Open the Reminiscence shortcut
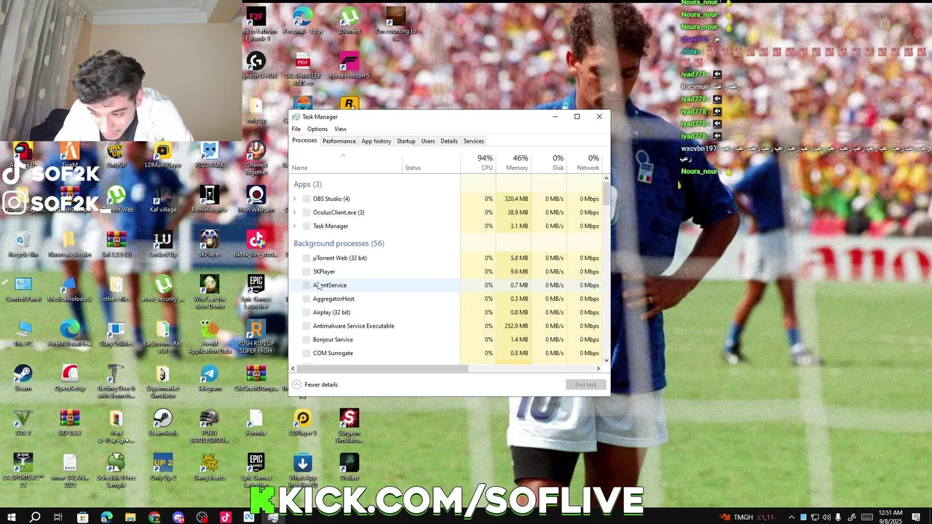This screenshot has width=932, height=524. click(x=210, y=199)
